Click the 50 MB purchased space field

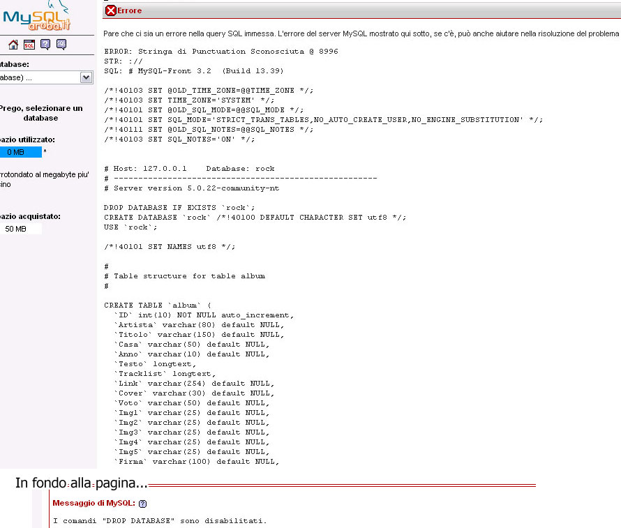point(19,229)
